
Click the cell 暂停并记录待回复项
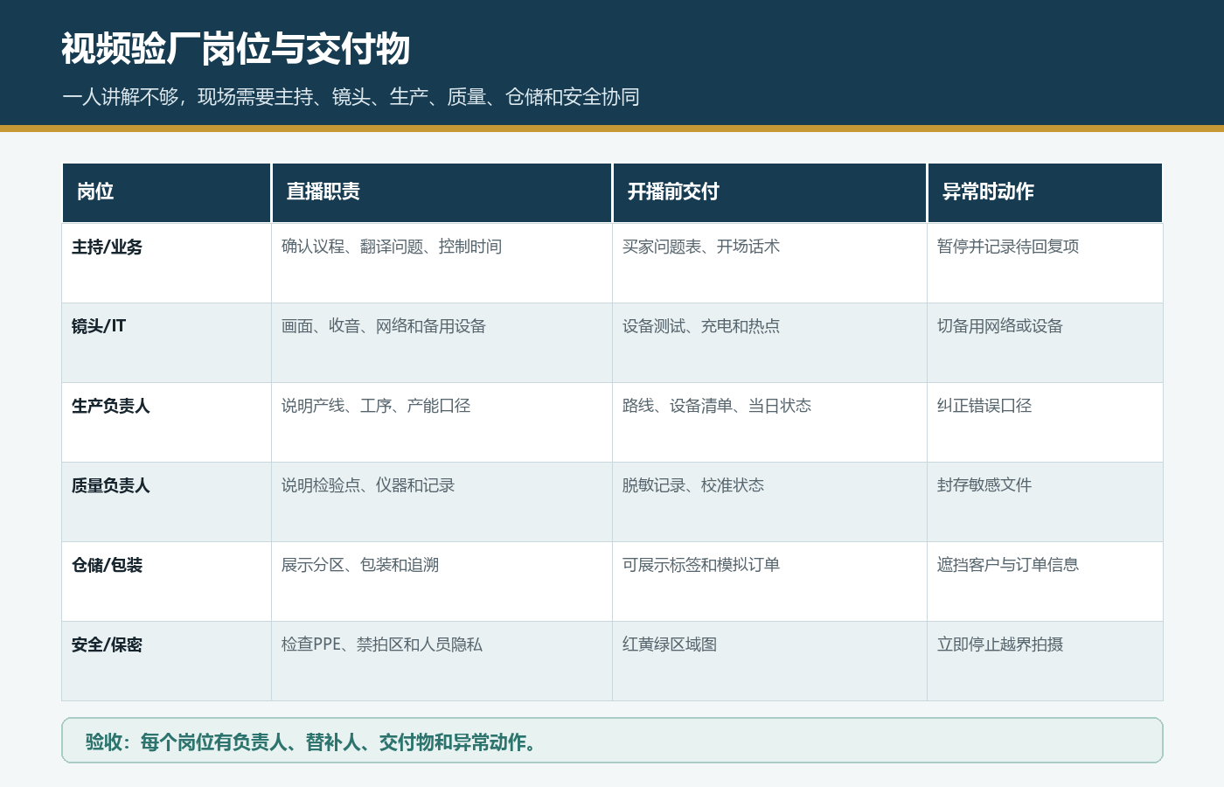tap(1045, 263)
